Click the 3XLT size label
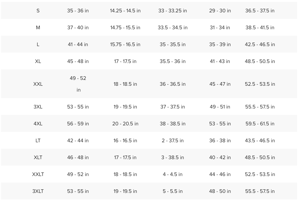Screen dimensions: 300x202 pyautogui.click(x=38, y=191)
